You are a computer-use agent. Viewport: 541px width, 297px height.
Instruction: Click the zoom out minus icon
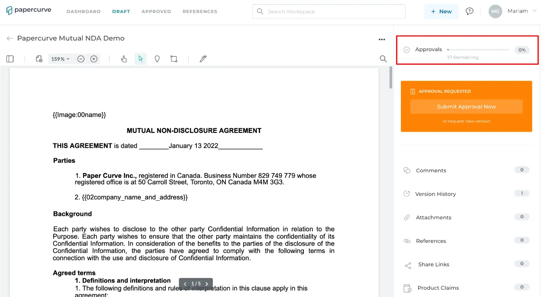pos(81,59)
